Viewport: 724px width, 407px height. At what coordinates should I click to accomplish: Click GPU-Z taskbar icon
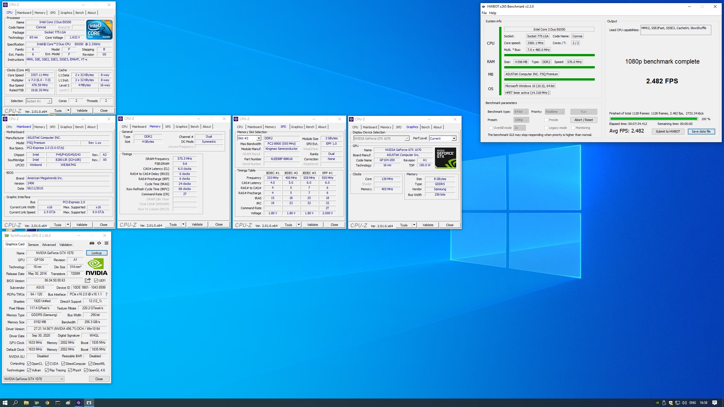(x=36, y=403)
